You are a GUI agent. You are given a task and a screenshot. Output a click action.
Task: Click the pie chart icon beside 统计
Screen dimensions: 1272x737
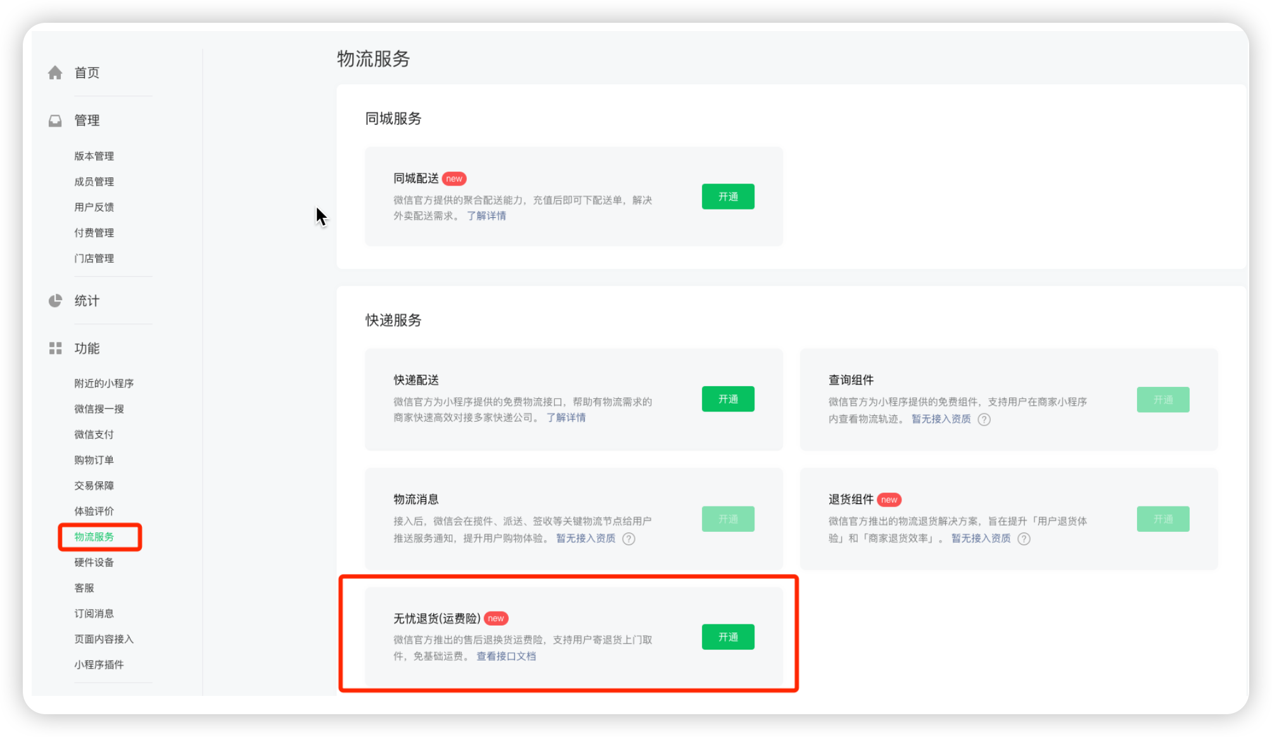tap(55, 301)
